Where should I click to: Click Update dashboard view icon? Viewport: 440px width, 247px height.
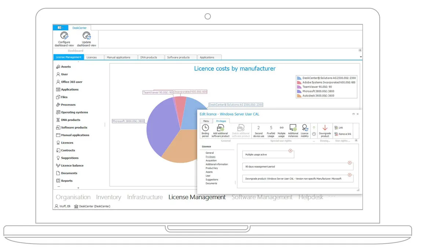click(x=87, y=35)
